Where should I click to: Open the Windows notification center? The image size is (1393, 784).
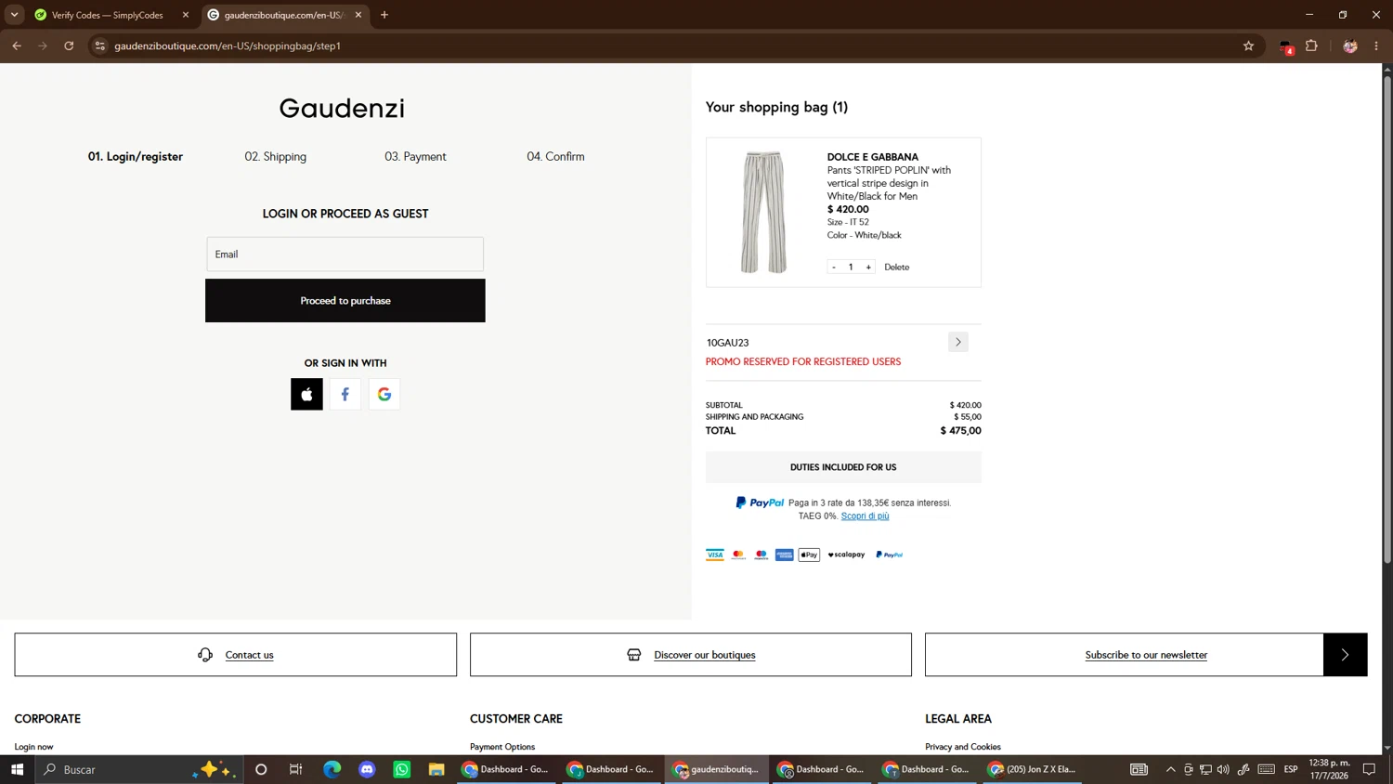pyautogui.click(x=1369, y=769)
